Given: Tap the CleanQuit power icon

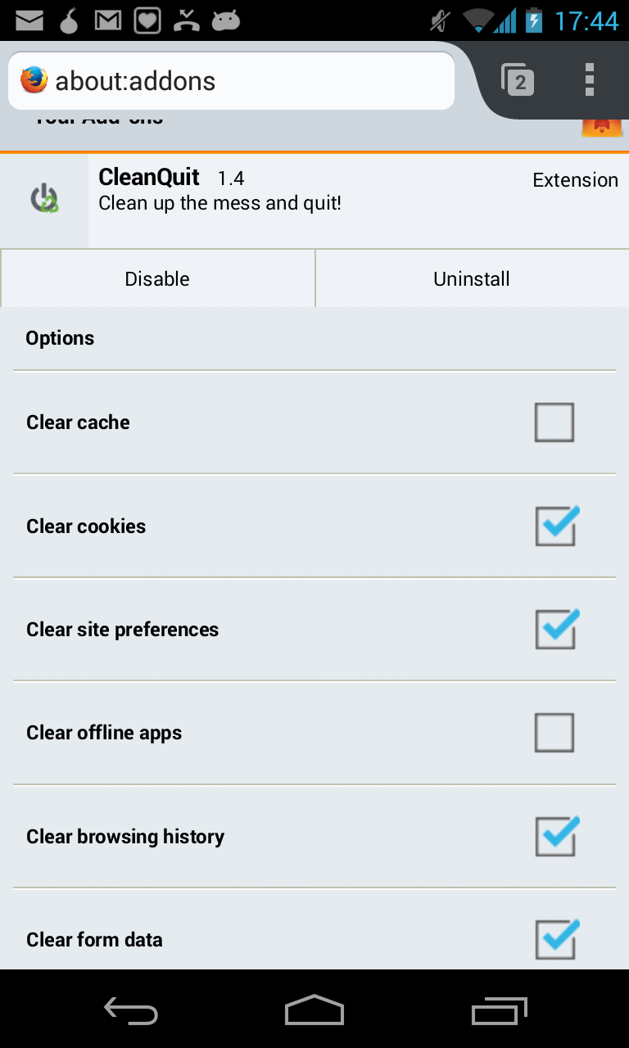Looking at the screenshot, I should coord(44,199).
